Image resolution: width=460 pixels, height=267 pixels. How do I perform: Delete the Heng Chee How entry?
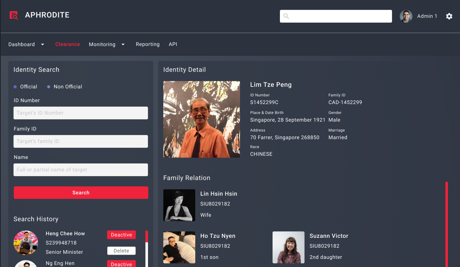pos(121,251)
